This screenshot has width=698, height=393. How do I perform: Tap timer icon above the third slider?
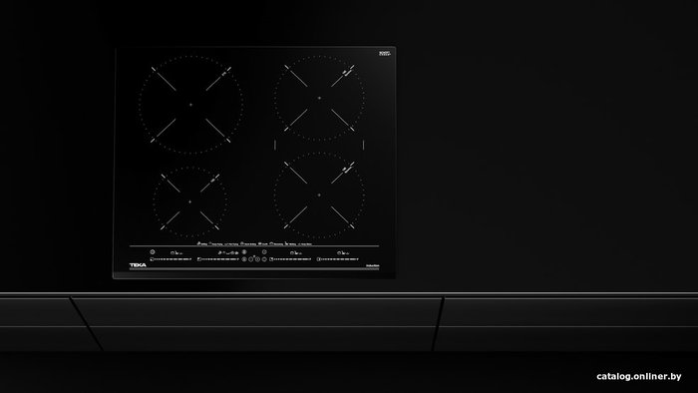292,252
